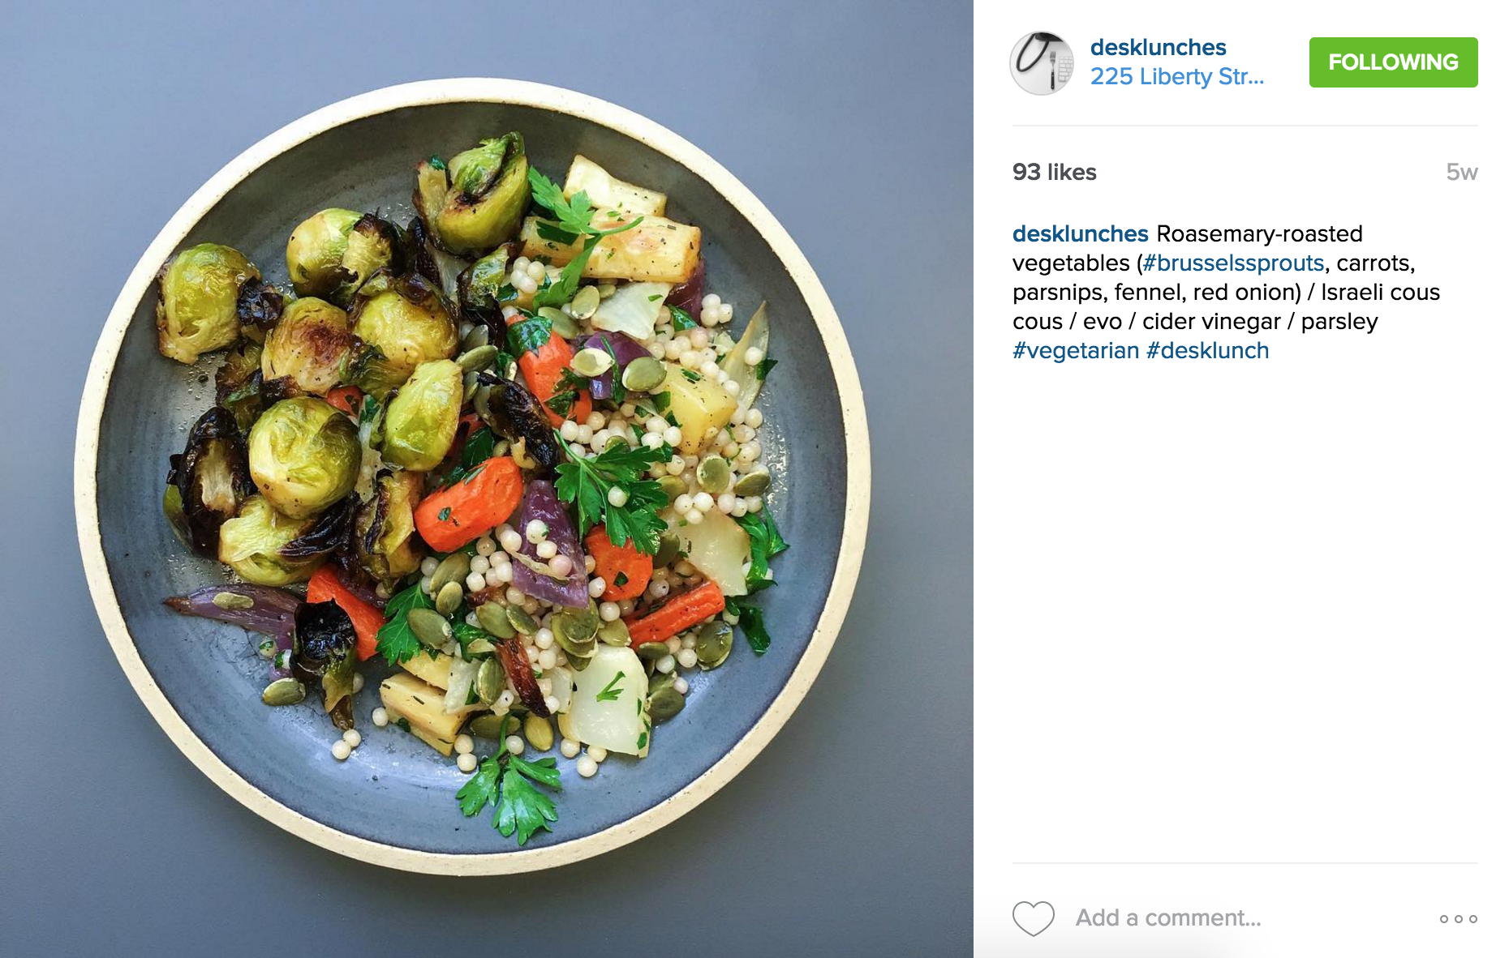
Task: View the 93 likes list
Action: click(x=1054, y=172)
